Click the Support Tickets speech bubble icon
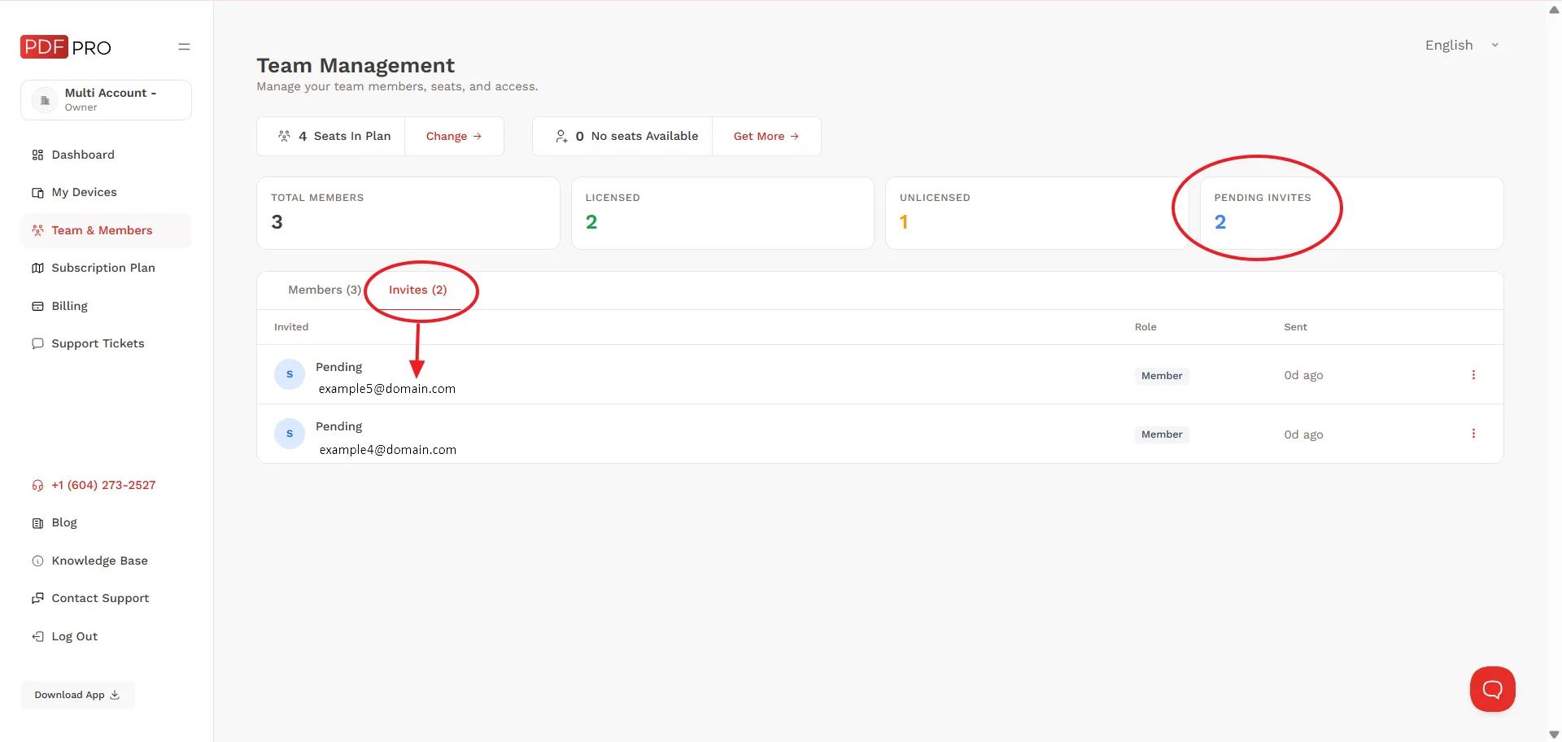The width and height of the screenshot is (1562, 742). click(x=37, y=343)
